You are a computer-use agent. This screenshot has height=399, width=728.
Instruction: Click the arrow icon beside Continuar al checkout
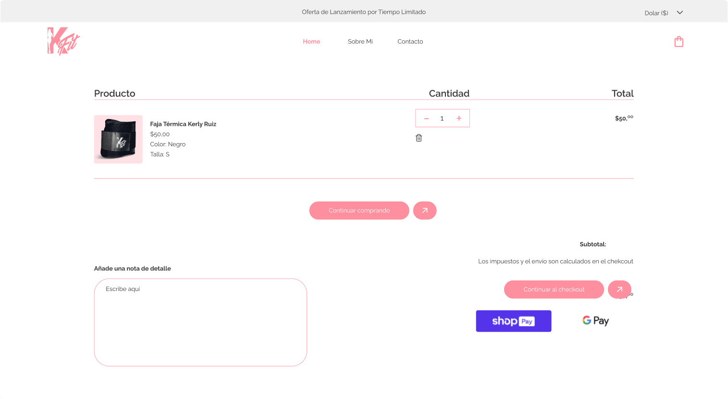[619, 290]
